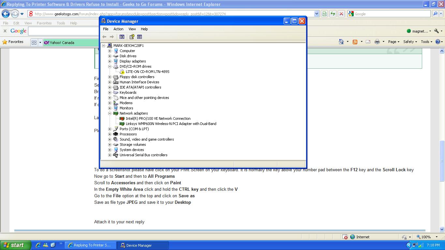The width and height of the screenshot is (445, 250).
Task: Close the Google Toolbar with the X
Action: [x=5, y=31]
